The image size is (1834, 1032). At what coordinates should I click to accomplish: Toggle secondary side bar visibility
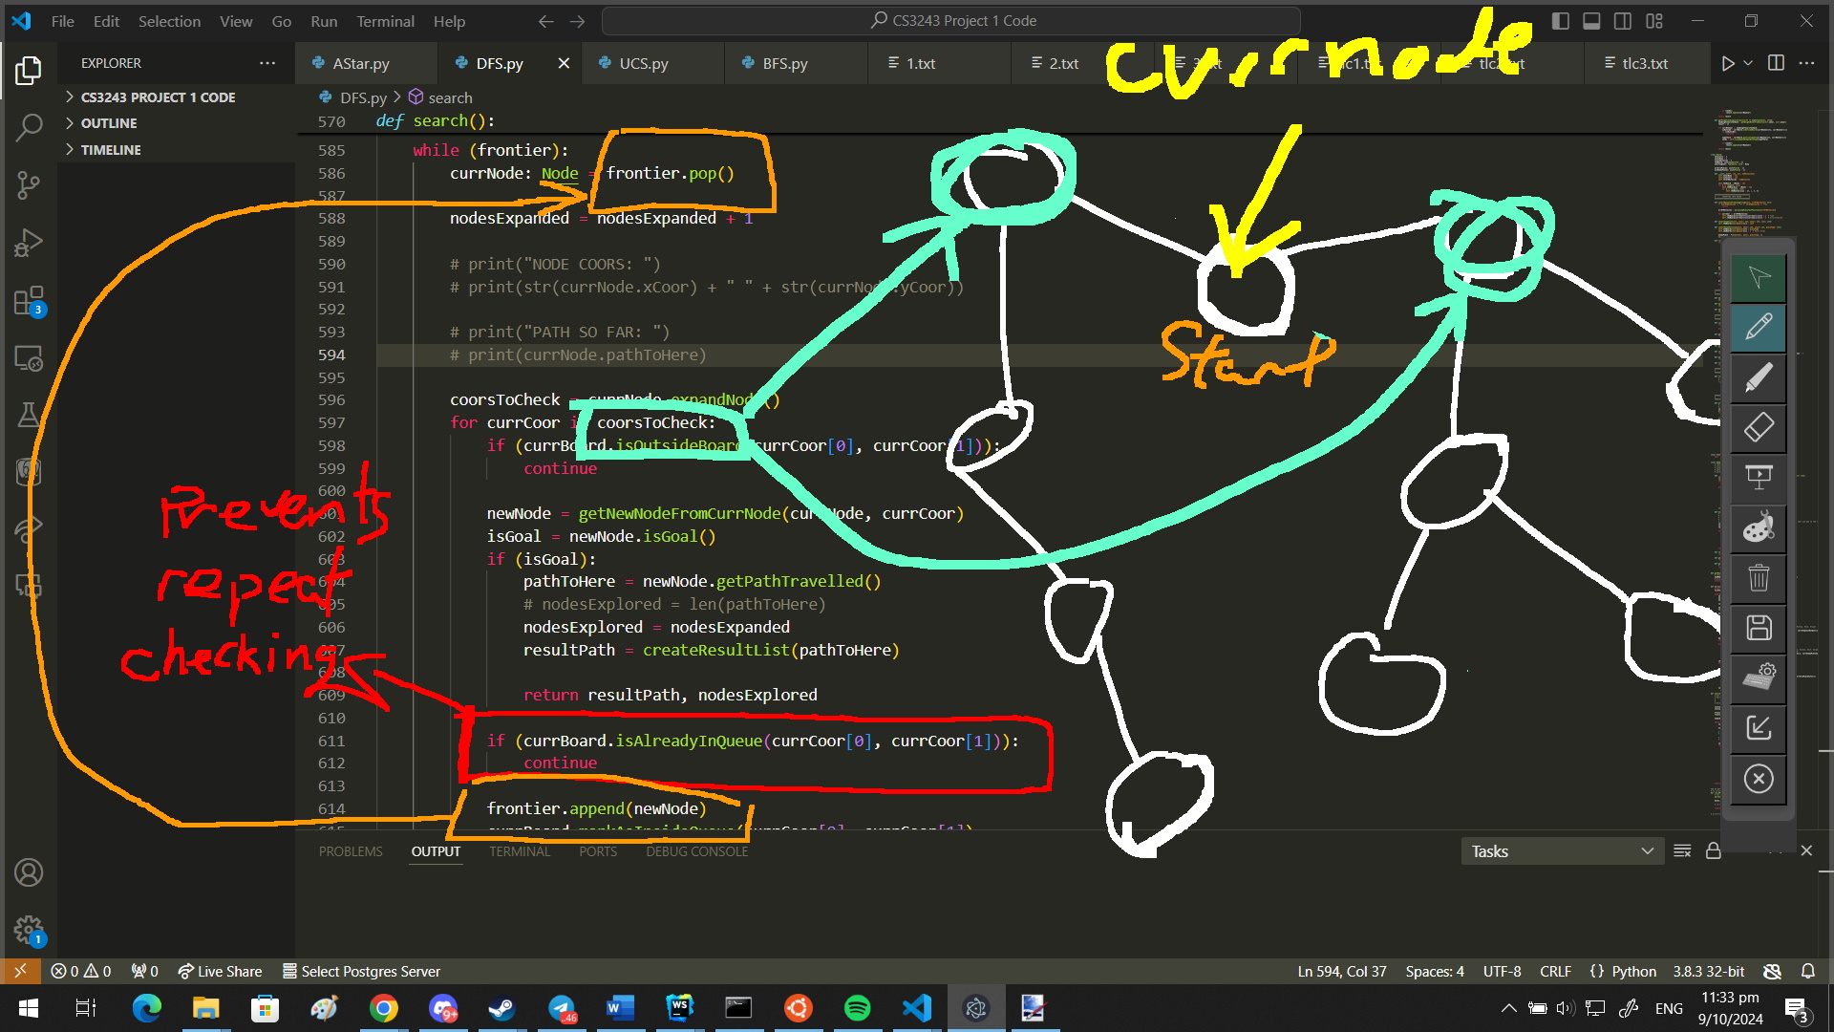pyautogui.click(x=1623, y=21)
